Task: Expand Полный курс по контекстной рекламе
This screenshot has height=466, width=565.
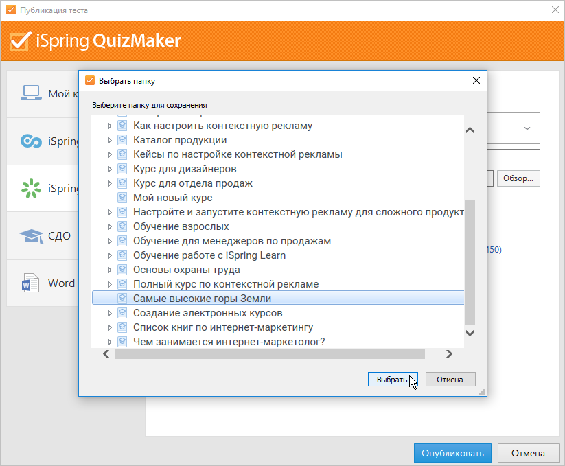Action: [x=110, y=284]
